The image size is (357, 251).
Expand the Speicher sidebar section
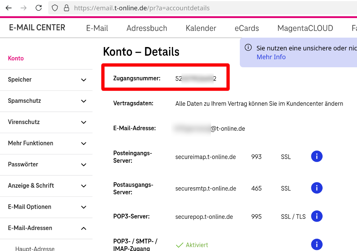(x=83, y=80)
